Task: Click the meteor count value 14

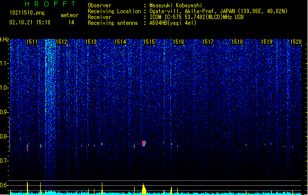Action: coord(71,22)
